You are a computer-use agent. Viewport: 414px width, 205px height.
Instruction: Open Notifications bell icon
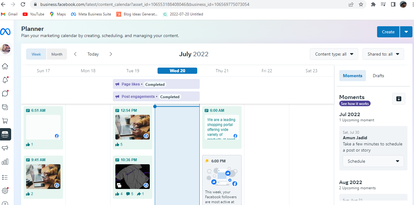pyautogui.click(x=5, y=80)
